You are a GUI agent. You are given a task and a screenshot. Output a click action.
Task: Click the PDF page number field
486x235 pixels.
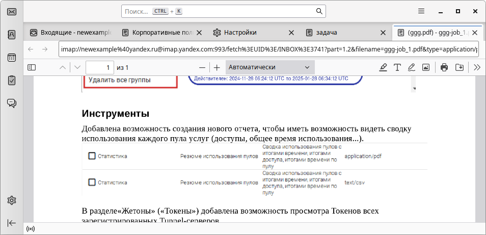(99, 67)
